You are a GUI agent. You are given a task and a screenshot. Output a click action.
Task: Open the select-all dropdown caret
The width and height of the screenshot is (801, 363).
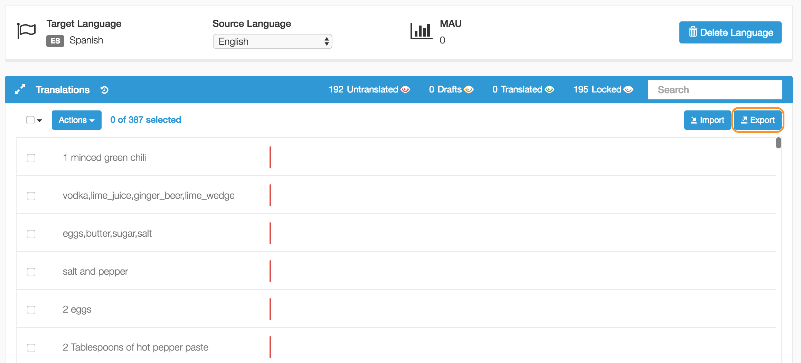39,120
